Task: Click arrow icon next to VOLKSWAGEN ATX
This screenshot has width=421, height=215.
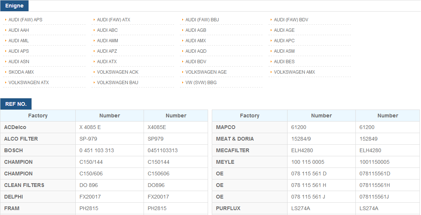Action: [6, 82]
